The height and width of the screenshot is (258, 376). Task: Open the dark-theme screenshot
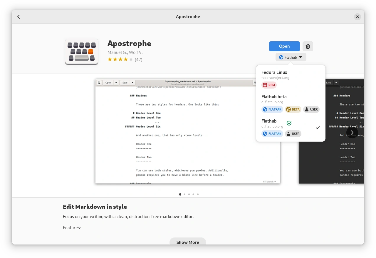331,131
